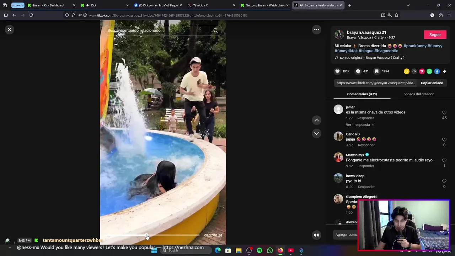
Task: Open a new browser tab with plus
Action: point(350,5)
